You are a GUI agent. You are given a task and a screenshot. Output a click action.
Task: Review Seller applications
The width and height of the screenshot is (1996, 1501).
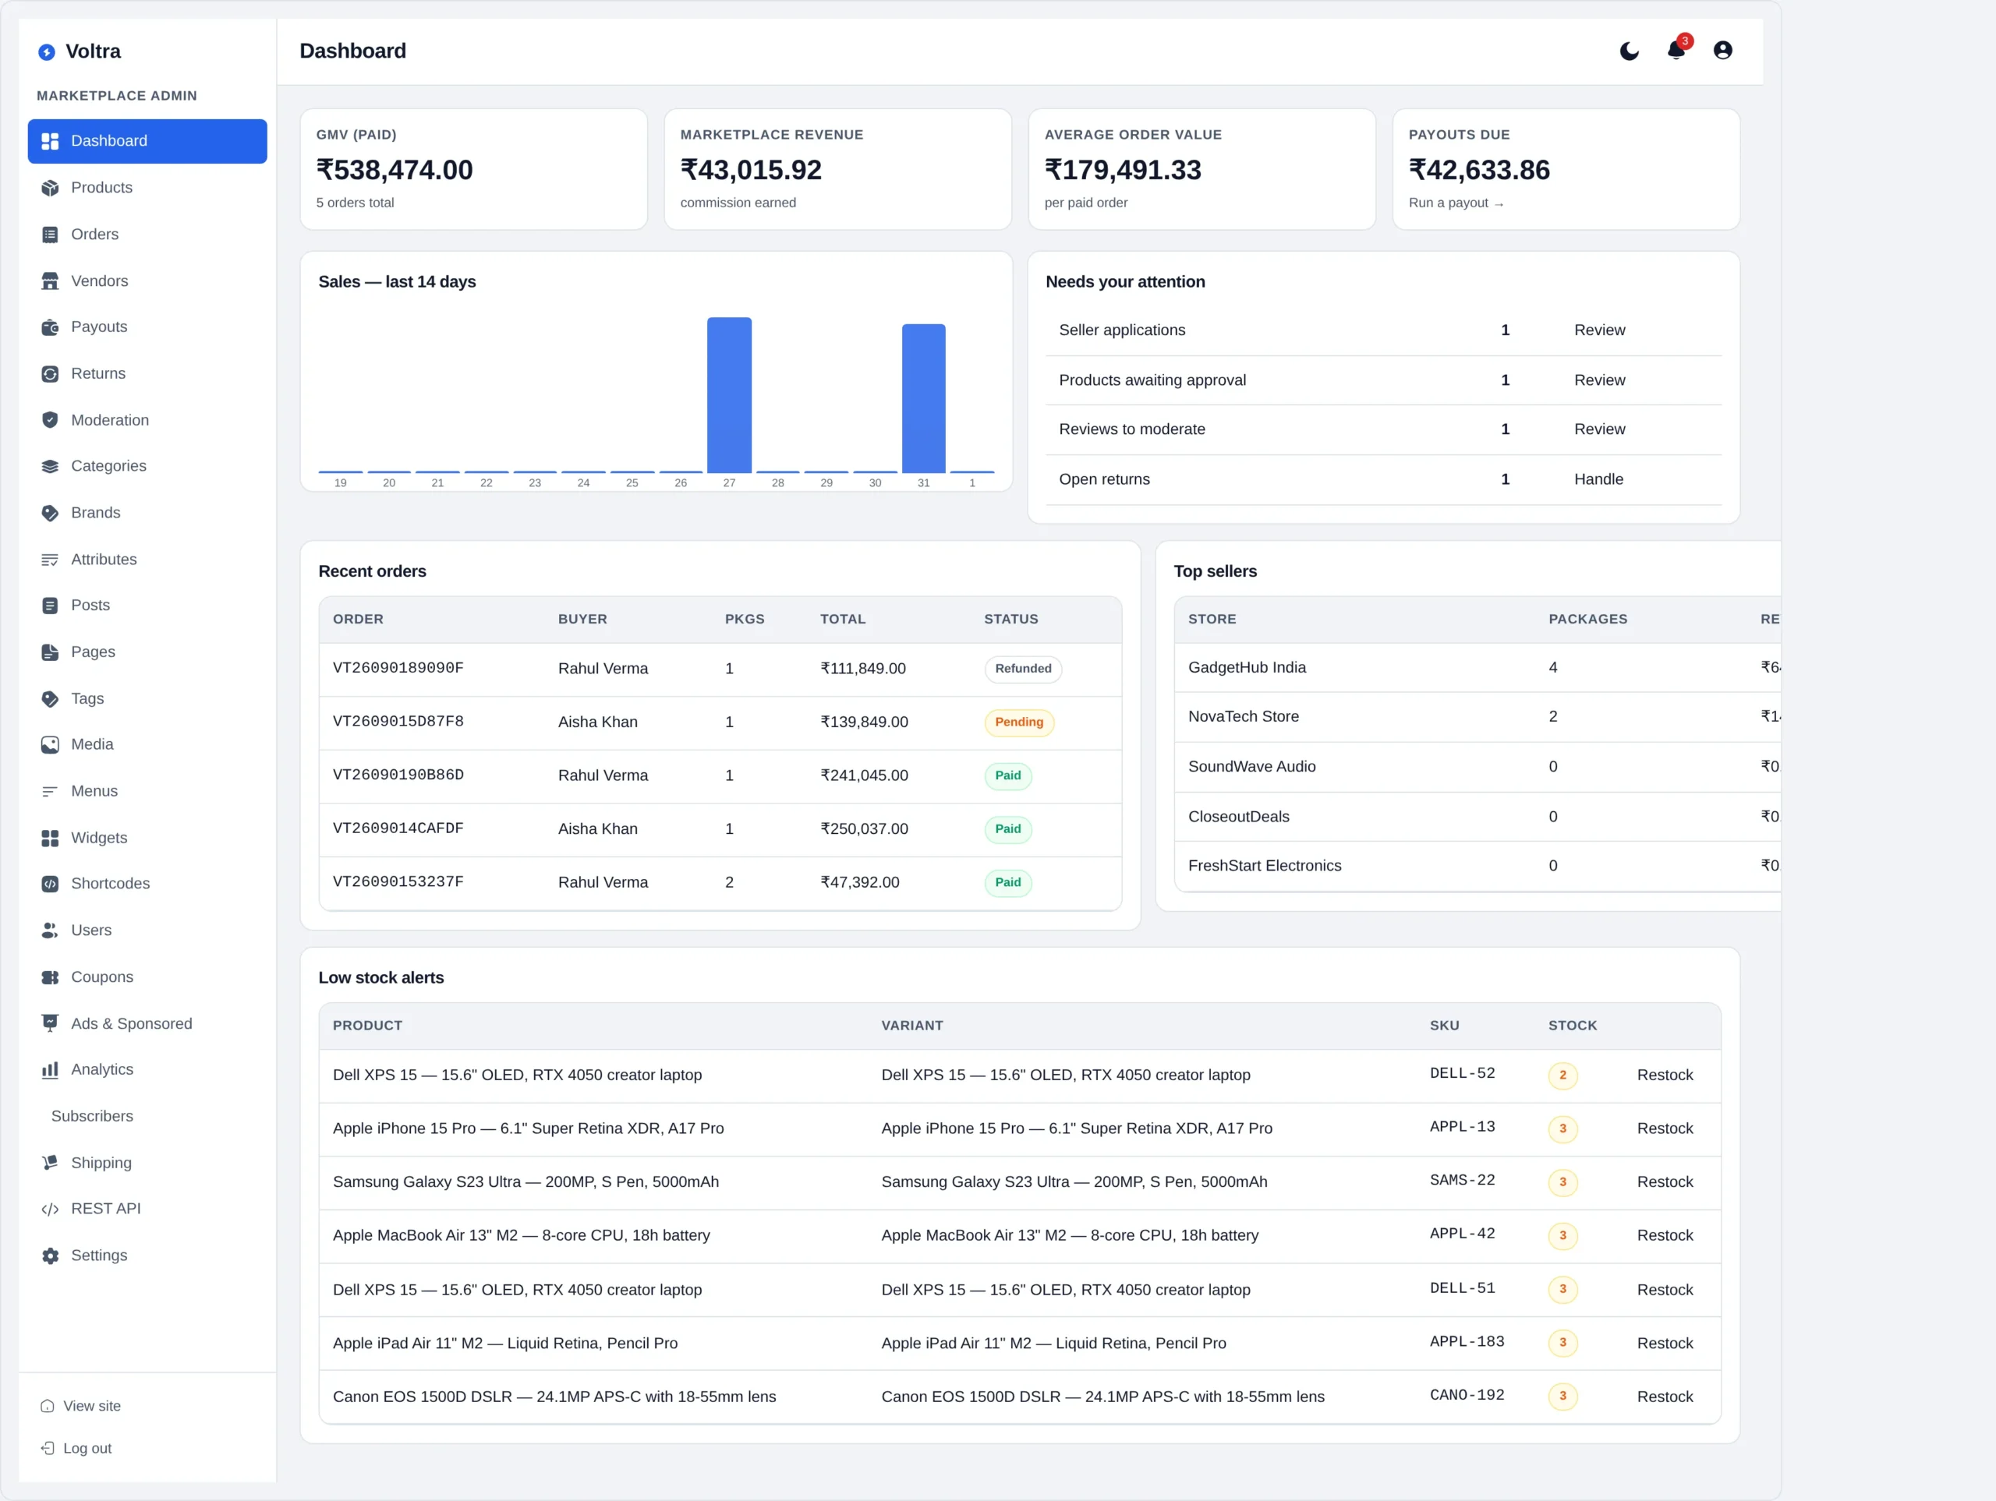[x=1600, y=330]
